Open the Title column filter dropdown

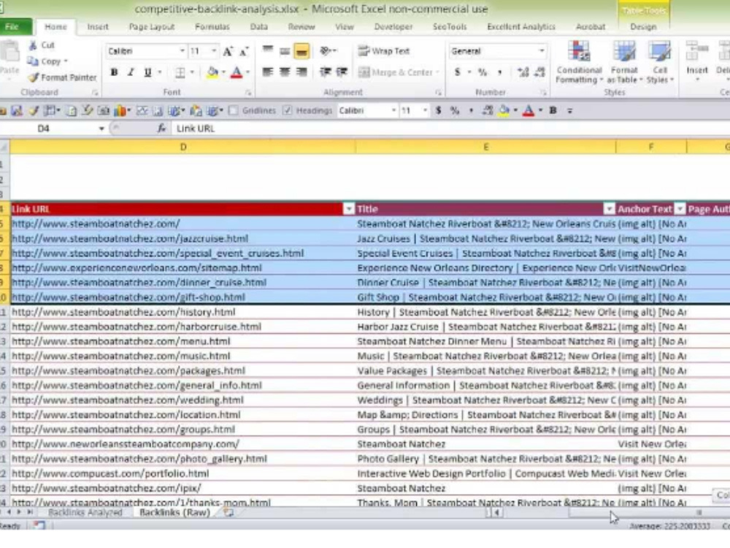pyautogui.click(x=609, y=209)
